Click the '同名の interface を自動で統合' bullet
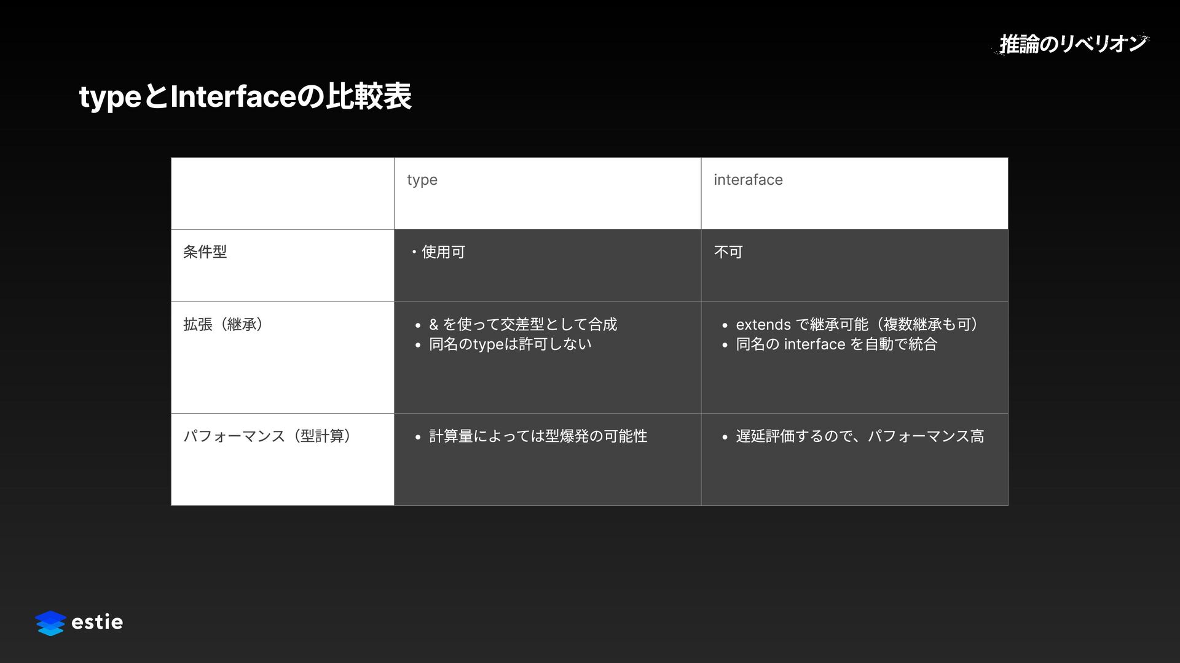 [x=836, y=344]
